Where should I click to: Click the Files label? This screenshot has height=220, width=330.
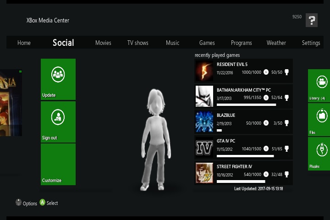click(x=312, y=132)
